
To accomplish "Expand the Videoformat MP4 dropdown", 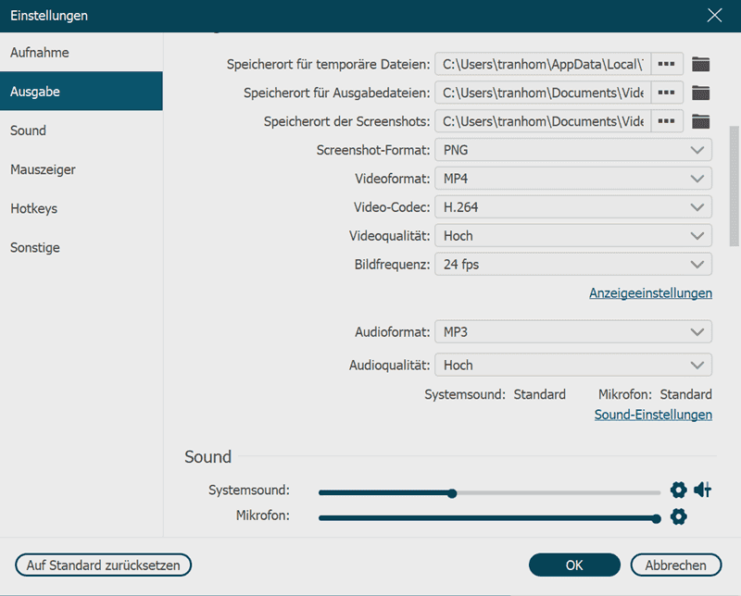I will 573,179.
